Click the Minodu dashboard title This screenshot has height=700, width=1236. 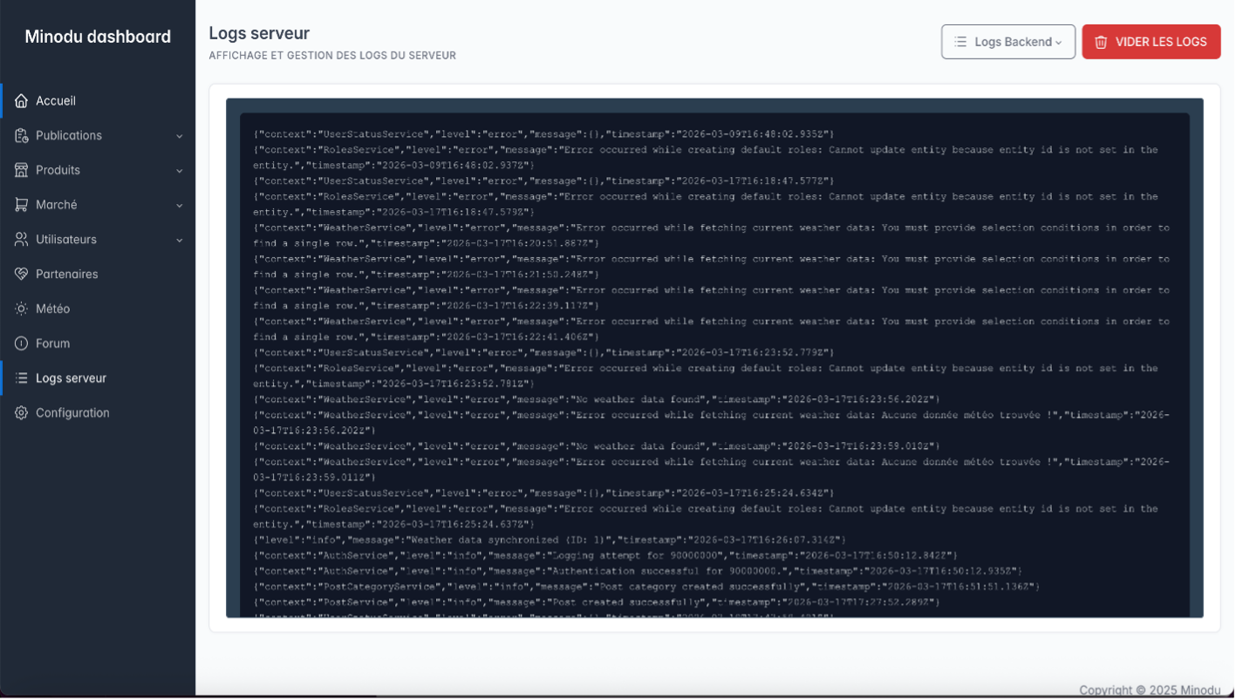(x=98, y=37)
